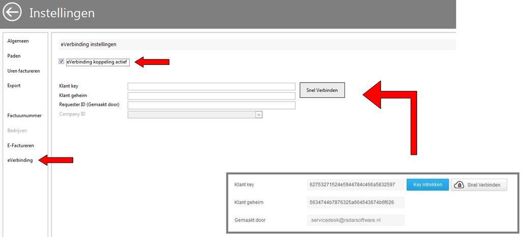Image resolution: width=523 pixels, height=237 pixels.
Task: Select eVerbinding in the sidebar
Action: click(20, 160)
